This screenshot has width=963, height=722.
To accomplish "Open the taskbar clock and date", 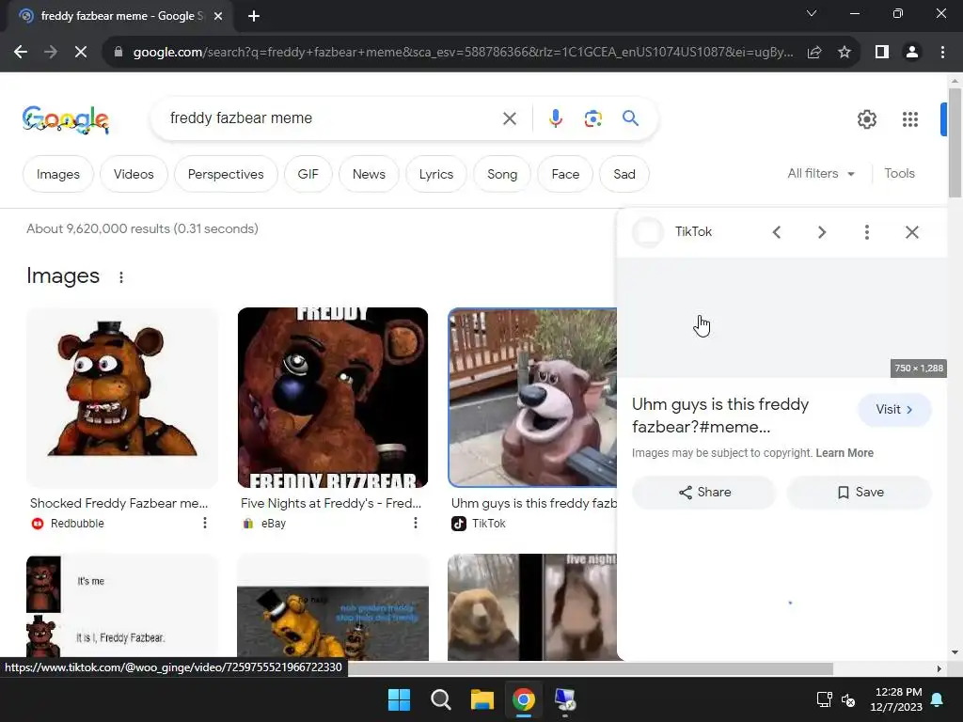I will (x=896, y=699).
